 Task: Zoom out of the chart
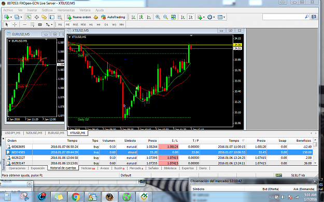(165, 17)
